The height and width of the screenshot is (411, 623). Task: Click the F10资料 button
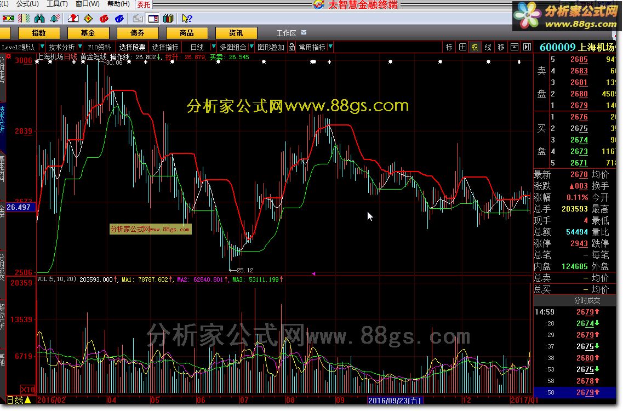pos(99,47)
